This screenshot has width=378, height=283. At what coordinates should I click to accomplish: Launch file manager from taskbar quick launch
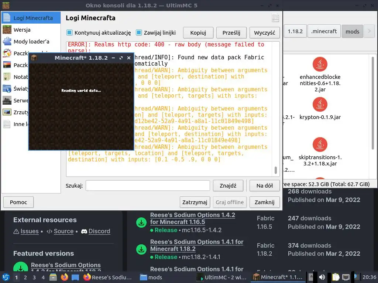tap(53, 277)
